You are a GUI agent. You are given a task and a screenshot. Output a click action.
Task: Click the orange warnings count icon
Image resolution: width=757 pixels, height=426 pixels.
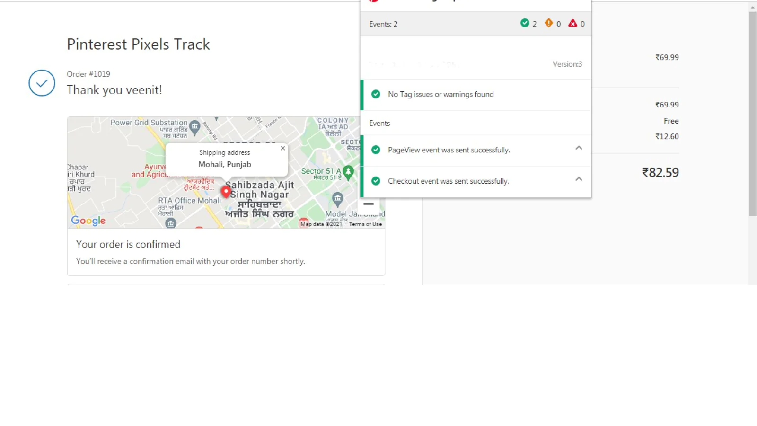[x=549, y=23]
